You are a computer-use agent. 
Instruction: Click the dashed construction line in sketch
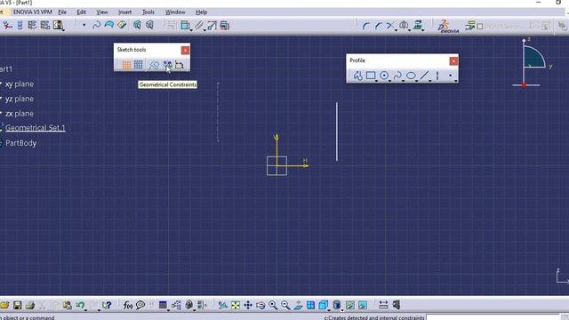tap(218, 112)
